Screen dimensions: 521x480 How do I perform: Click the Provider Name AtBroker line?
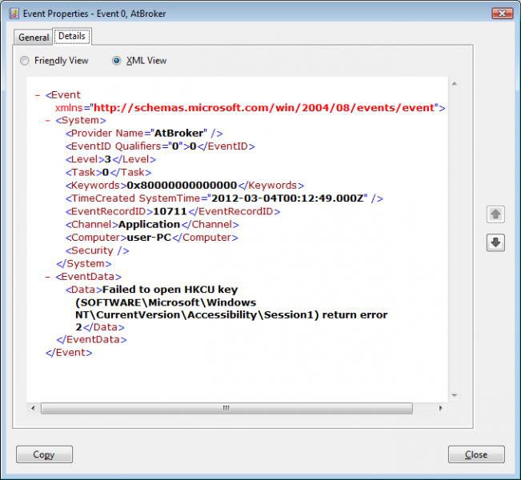[144, 134]
